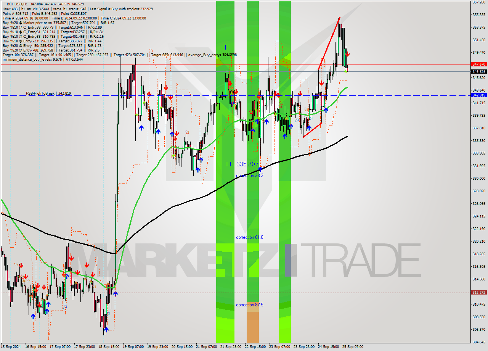Screen dimensions: 488x351
Task: Click the 304.645 price axis value
Action: (479, 342)
